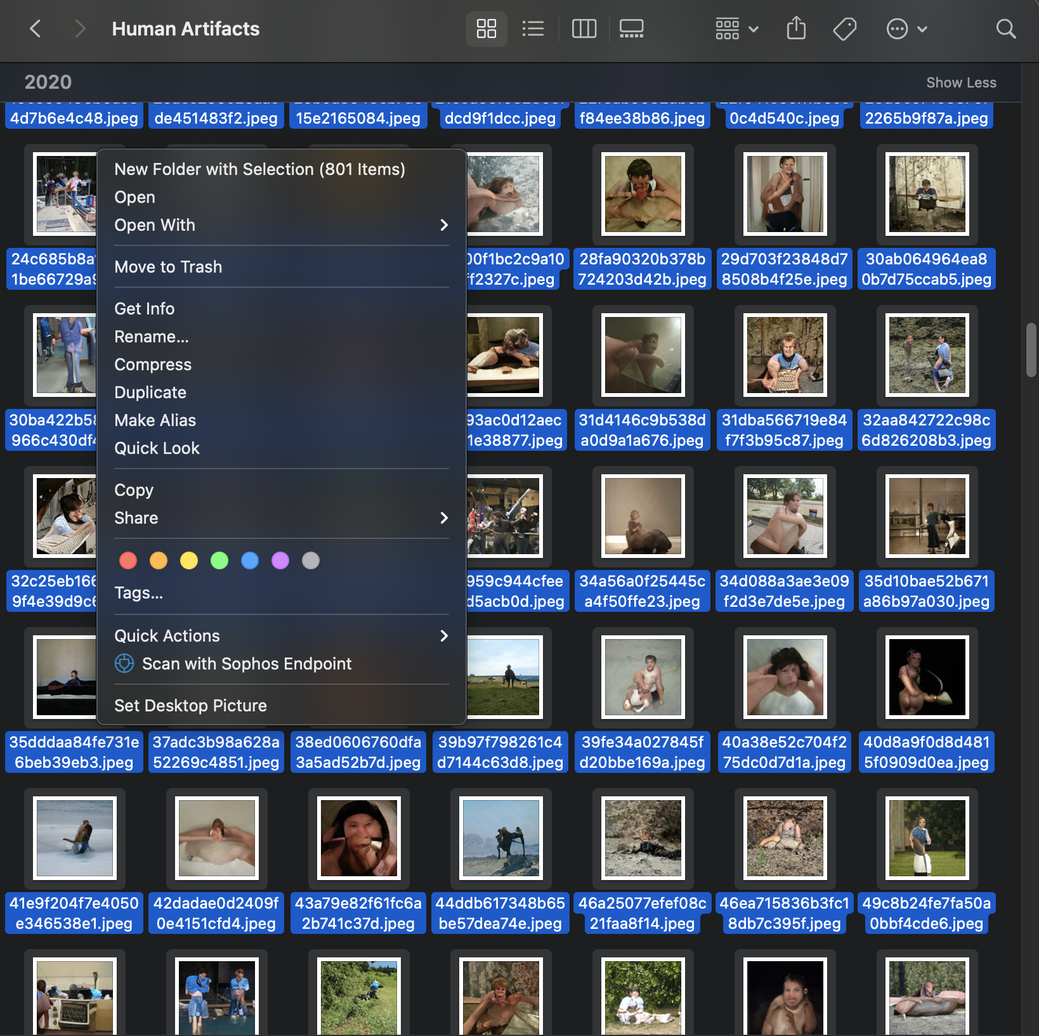The height and width of the screenshot is (1036, 1039).
Task: Select Move to Trash
Action: point(168,267)
